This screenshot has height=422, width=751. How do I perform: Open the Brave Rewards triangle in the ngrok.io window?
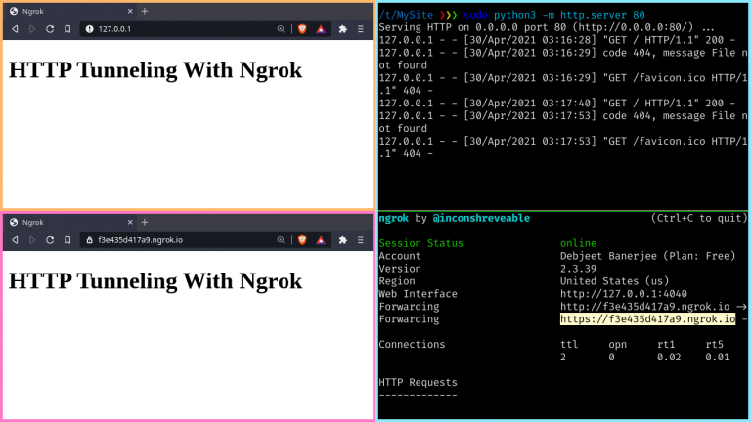pyautogui.click(x=321, y=240)
